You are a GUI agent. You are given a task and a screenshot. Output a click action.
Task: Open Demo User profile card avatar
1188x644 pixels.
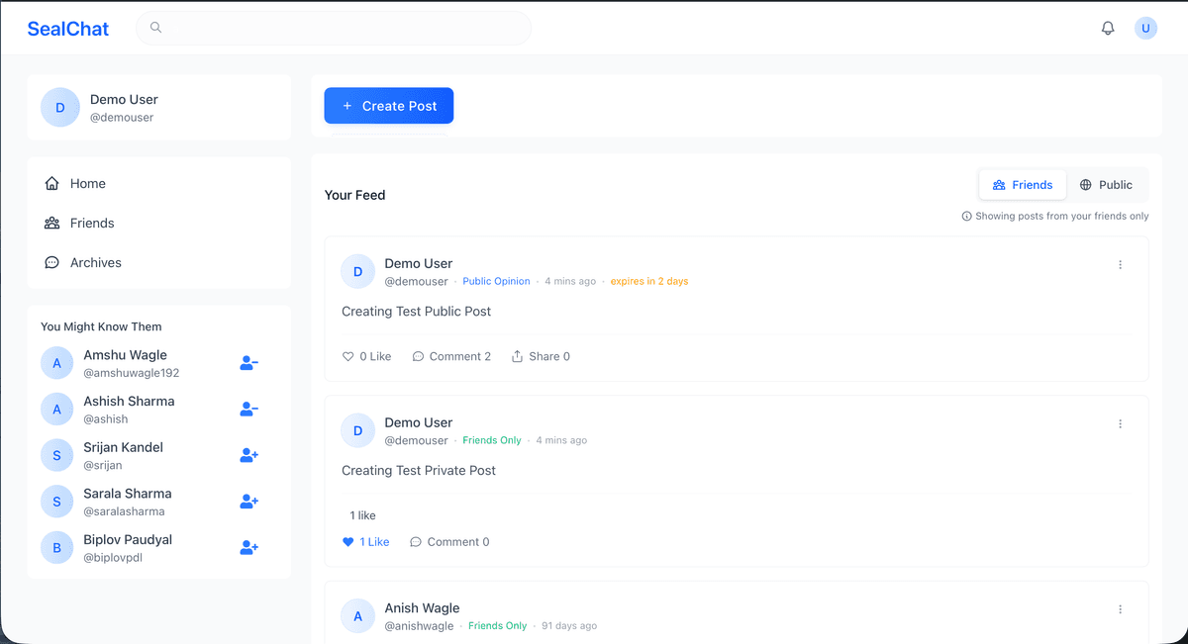[60, 108]
